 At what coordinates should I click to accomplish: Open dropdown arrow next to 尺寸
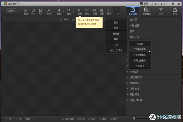point(54,11)
